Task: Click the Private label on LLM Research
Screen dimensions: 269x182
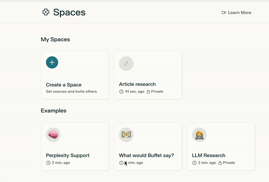Action: [x=229, y=163]
